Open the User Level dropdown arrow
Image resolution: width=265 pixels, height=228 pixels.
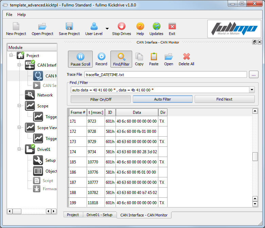[x=107, y=29]
